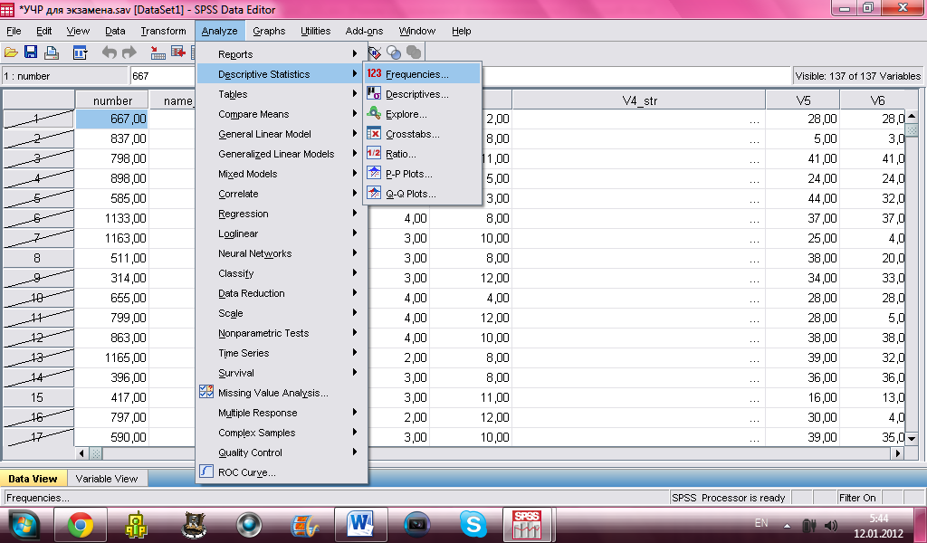Viewport: 927px width, 543px height.
Task: Open the Quality Control submenu
Action: pyautogui.click(x=282, y=452)
